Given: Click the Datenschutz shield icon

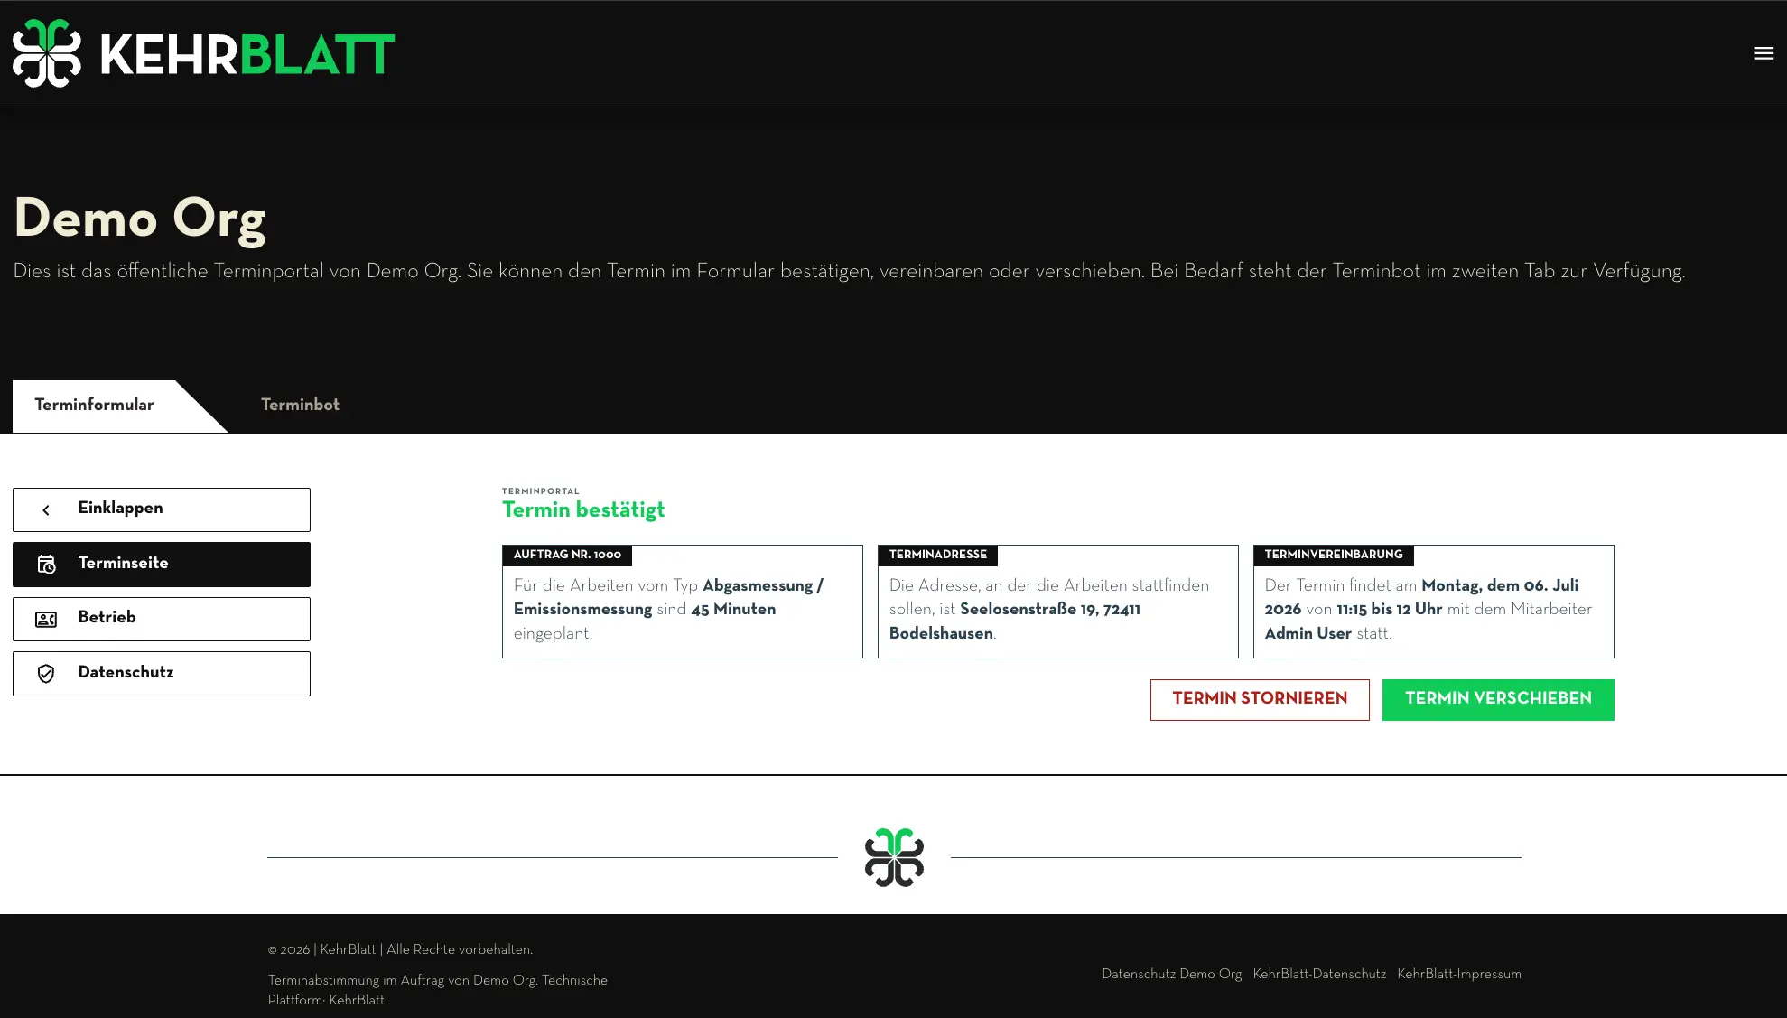Looking at the screenshot, I should click(46, 674).
